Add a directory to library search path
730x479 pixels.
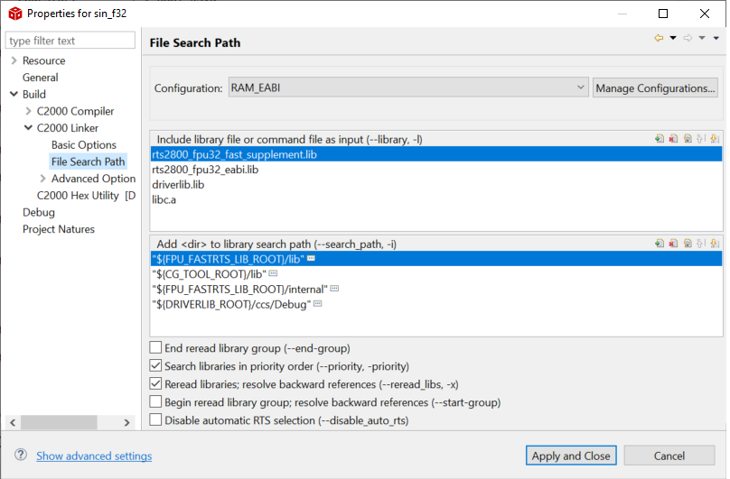pyautogui.click(x=660, y=244)
